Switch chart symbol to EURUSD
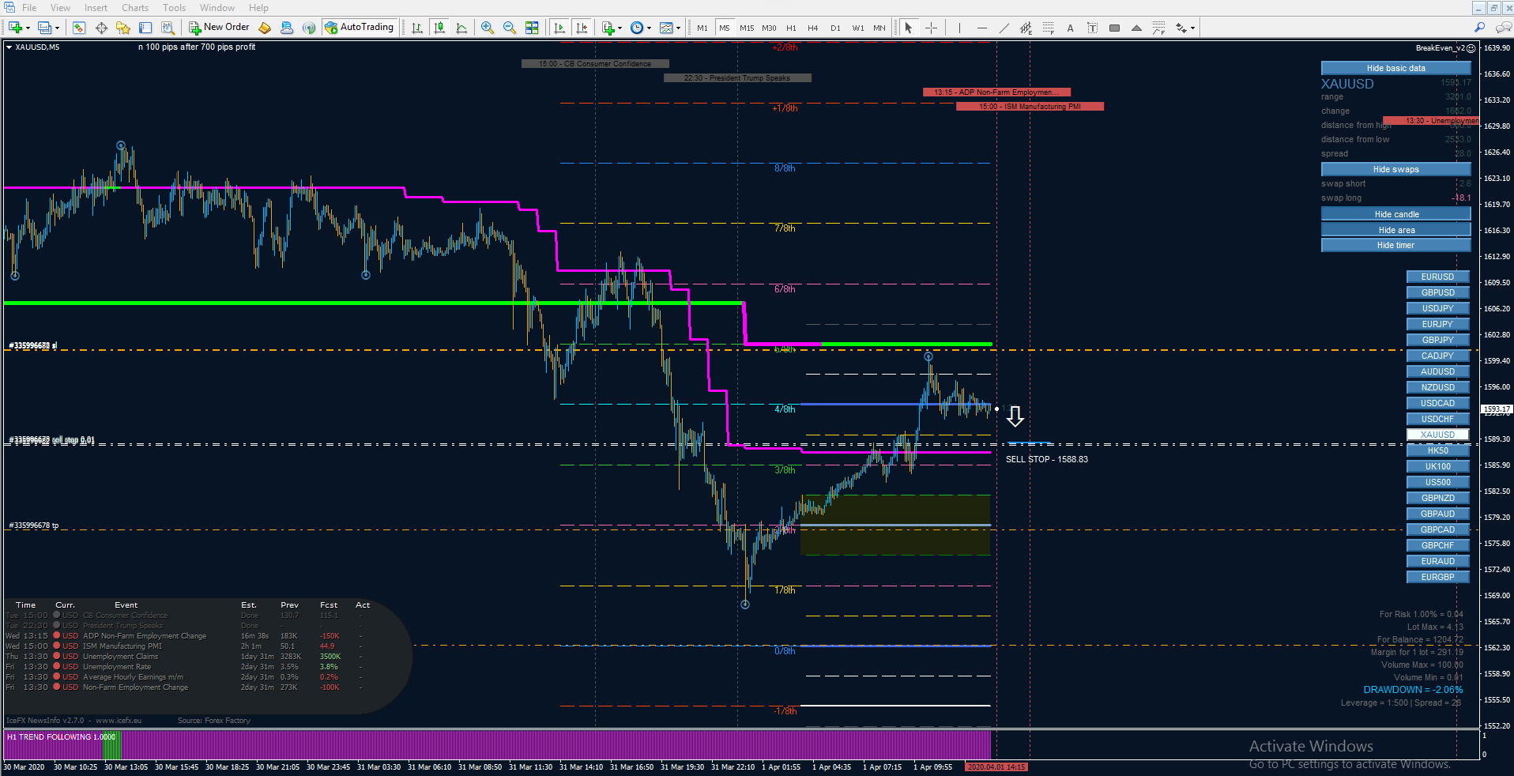 [x=1437, y=277]
